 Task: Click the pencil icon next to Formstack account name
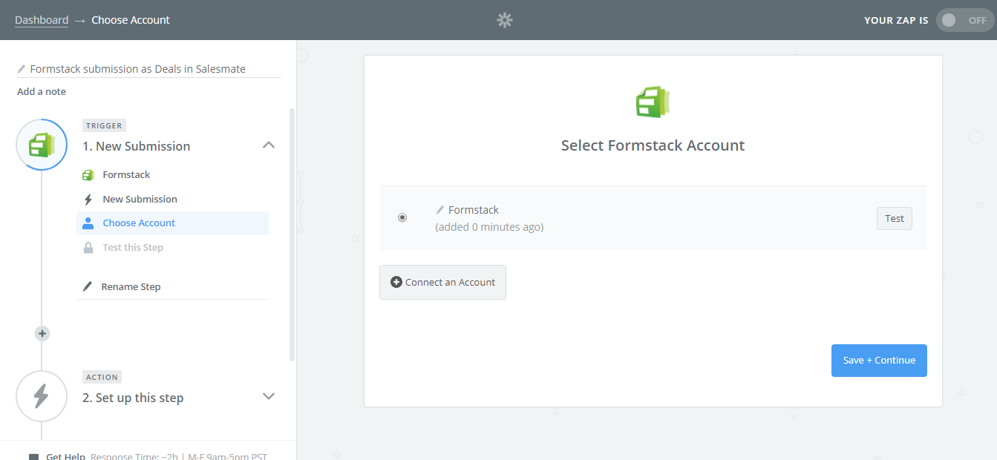(439, 210)
